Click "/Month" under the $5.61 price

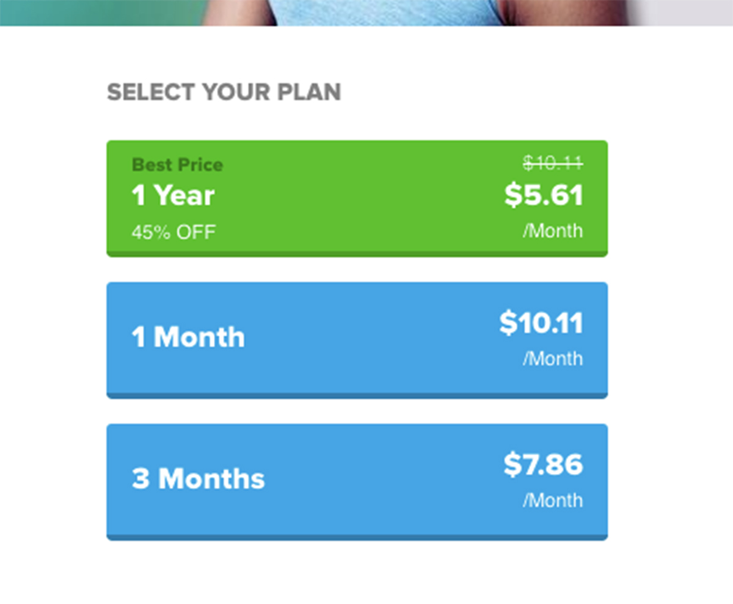pos(553,231)
